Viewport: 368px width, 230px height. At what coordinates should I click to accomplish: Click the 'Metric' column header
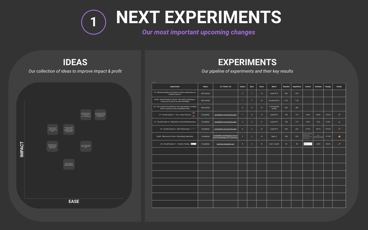[274, 87]
